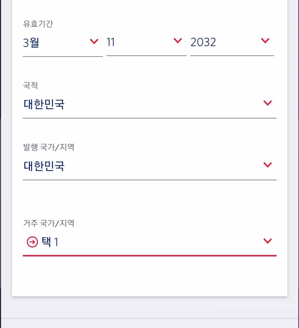The width and height of the screenshot is (299, 328).
Task: Open the 발행 국가/지역 dropdown set to 대한민국
Action: [x=149, y=168]
